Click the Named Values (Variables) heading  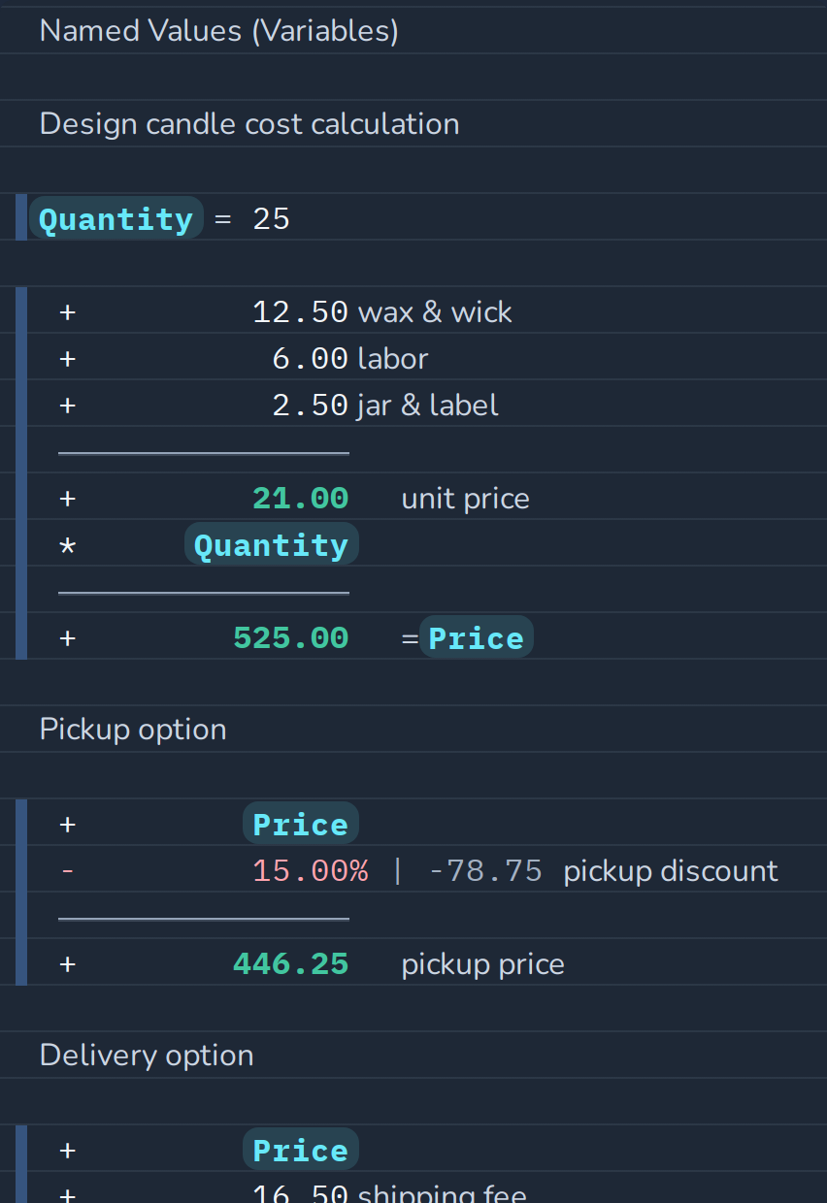coord(219,31)
